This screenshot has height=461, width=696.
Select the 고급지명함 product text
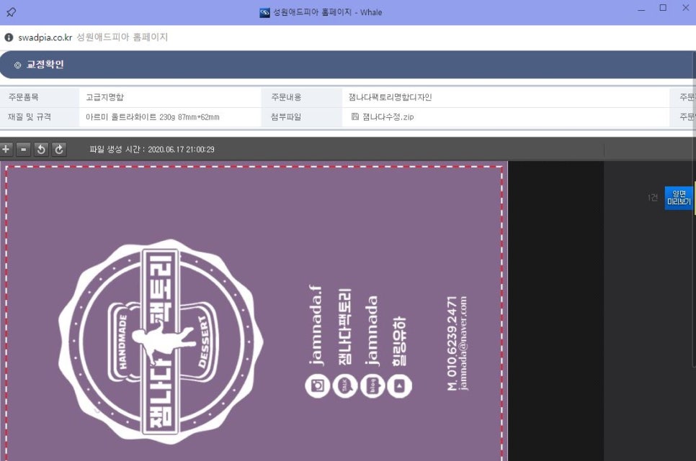tap(104, 97)
